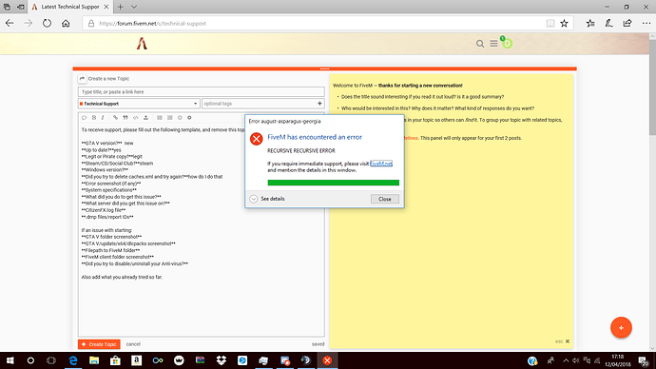Expand See details in the error dialog

(267, 199)
